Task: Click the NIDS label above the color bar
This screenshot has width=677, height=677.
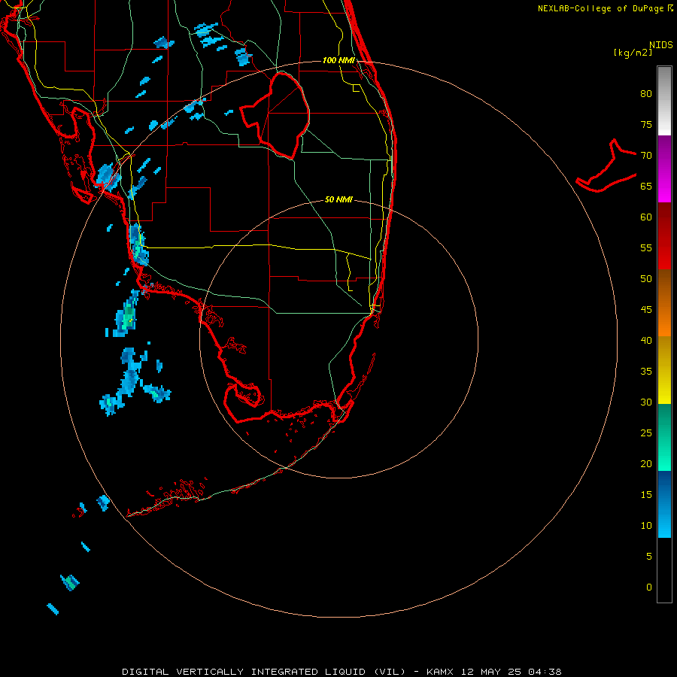Action: [x=661, y=45]
